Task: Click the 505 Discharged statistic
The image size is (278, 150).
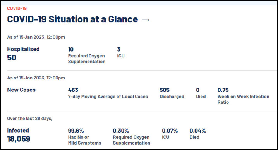Action: click(172, 93)
